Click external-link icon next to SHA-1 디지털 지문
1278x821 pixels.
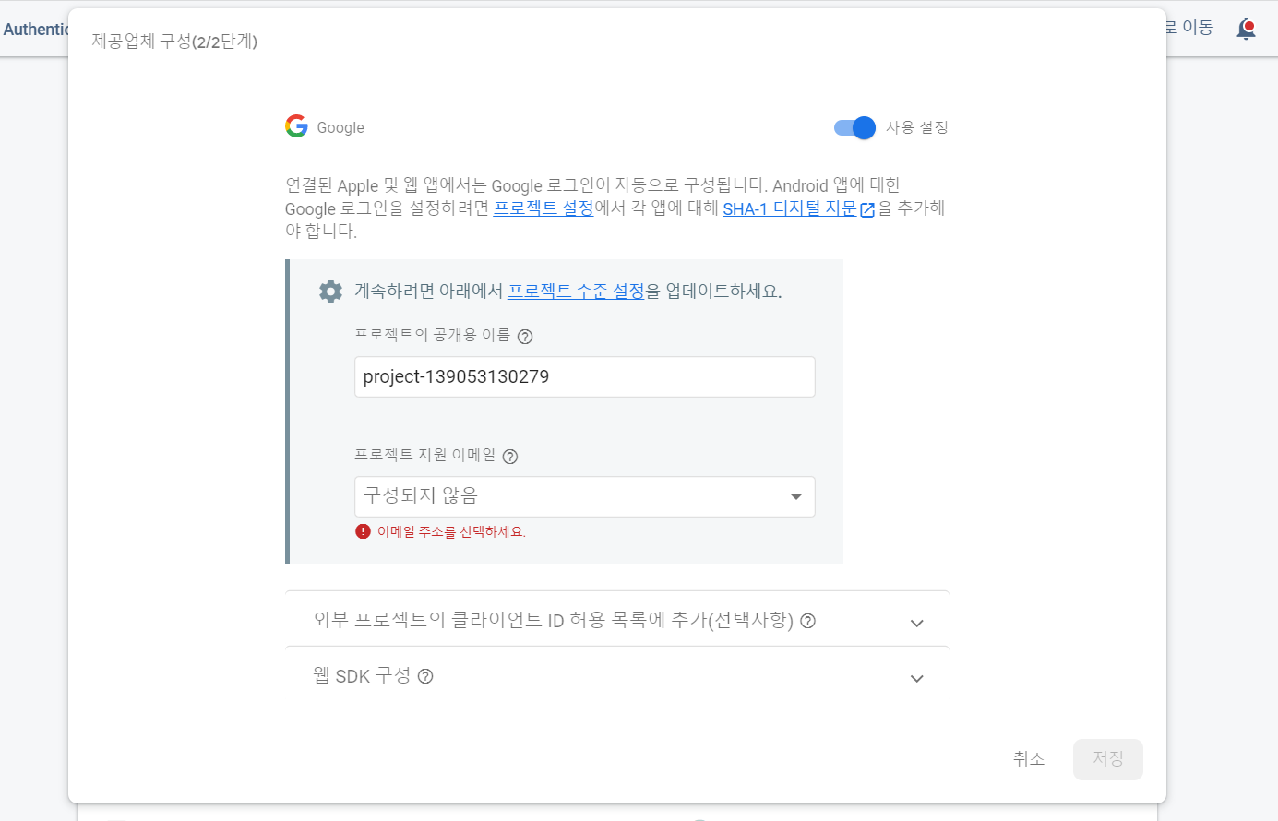coord(867,209)
